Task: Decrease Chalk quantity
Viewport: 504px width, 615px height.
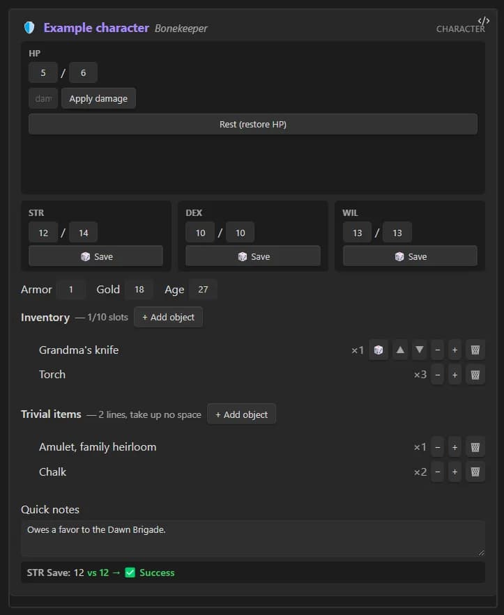Action: tap(438, 472)
